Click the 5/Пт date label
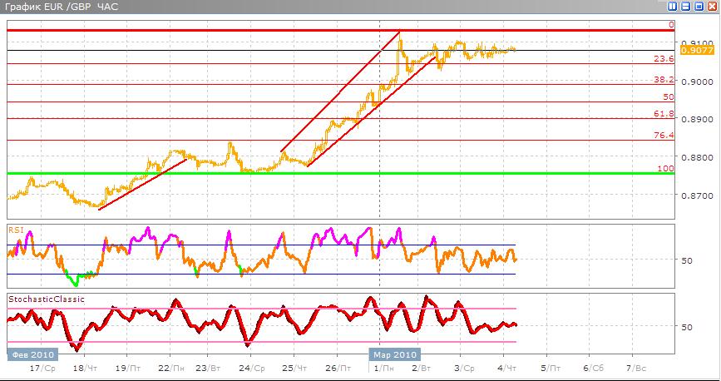This screenshot has height=381, width=721. [x=551, y=369]
